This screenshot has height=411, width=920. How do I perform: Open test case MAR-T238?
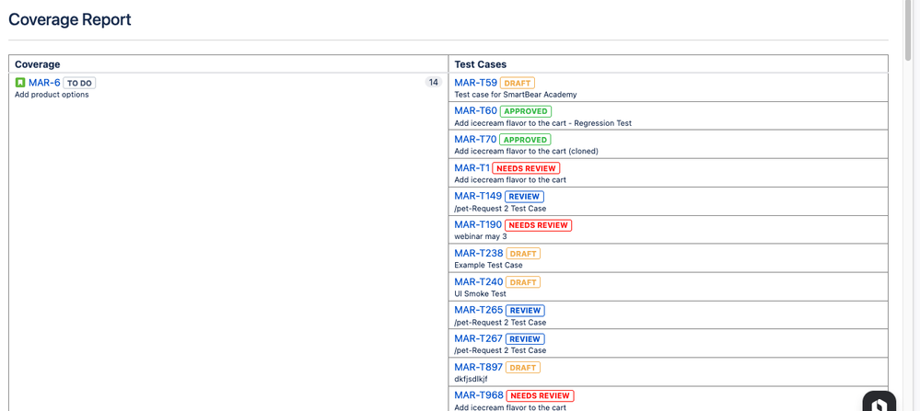(x=478, y=253)
